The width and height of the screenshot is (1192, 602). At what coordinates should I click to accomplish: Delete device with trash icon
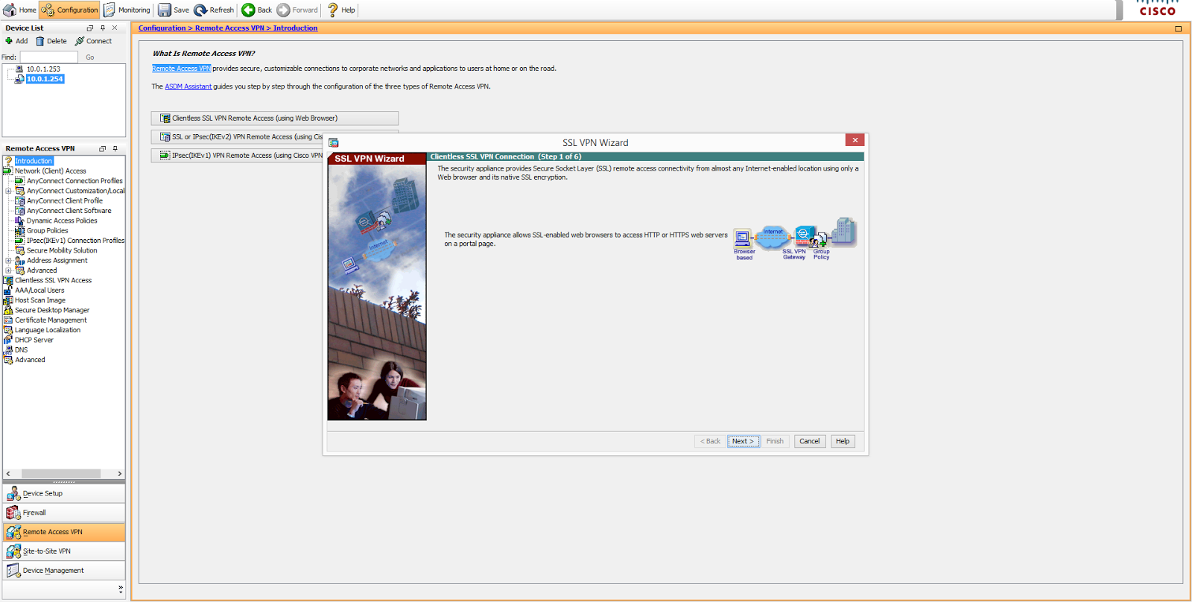point(51,41)
